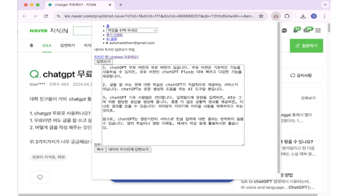Expand the automatethem@gmail.com disclosure triangle
The height and width of the screenshot is (196, 348).
107,43
